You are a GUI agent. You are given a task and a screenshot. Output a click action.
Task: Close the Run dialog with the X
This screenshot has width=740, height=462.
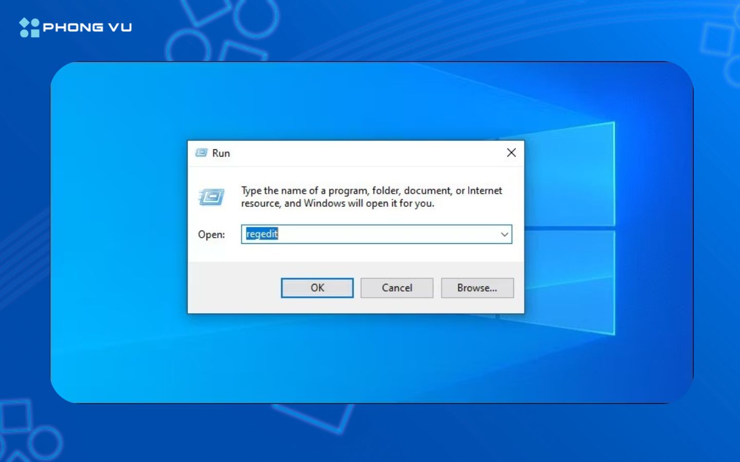tap(511, 152)
